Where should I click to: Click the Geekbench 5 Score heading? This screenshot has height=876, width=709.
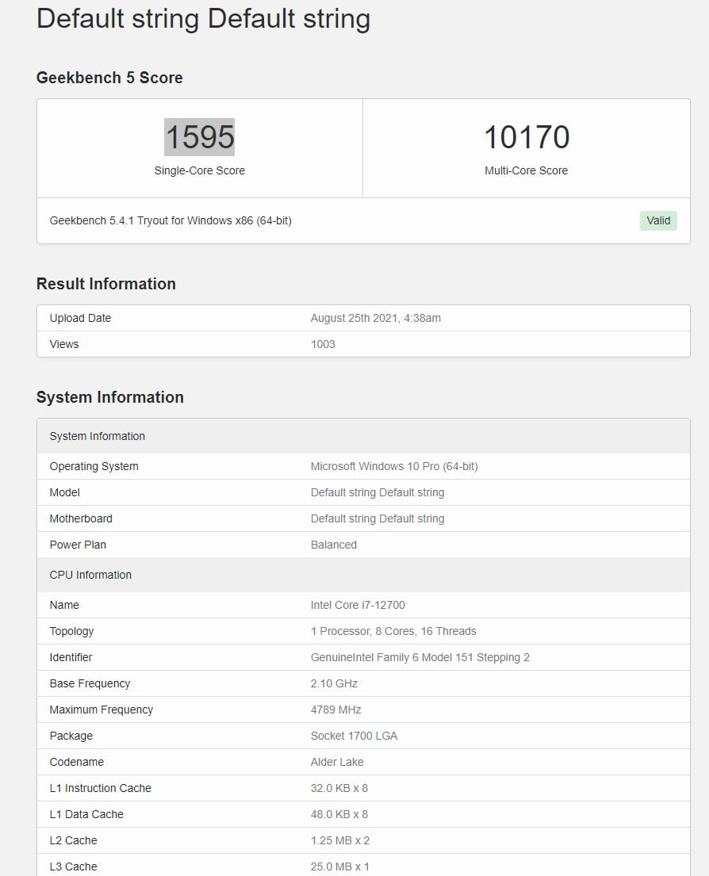coord(109,78)
